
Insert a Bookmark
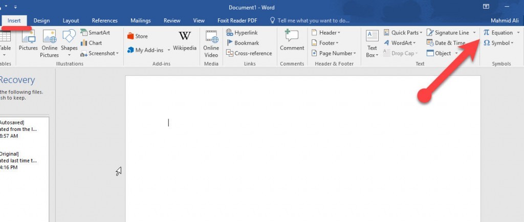pyautogui.click(x=243, y=43)
